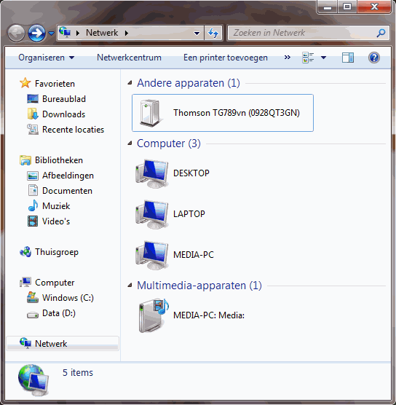This screenshot has height=405, width=396.
Task: Open the DESKTOP computer icon
Action: (173, 173)
